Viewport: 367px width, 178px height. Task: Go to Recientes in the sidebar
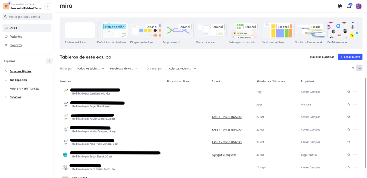click(x=16, y=37)
